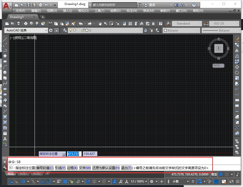Click the 150.427 dynamic input field
Viewport: 243px width, 187px height.
coord(90,154)
